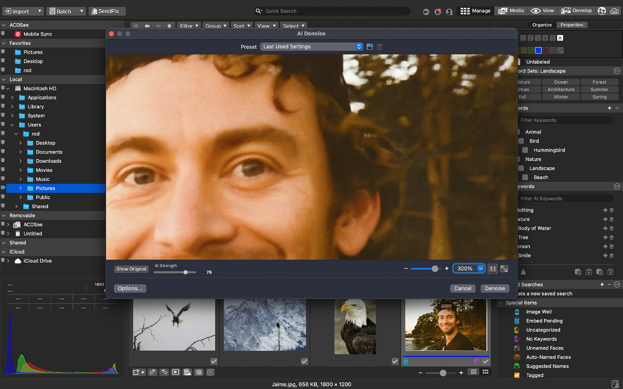Click the AI Strength slider handle

click(x=186, y=272)
